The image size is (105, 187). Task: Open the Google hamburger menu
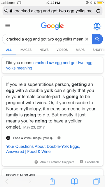(8, 25)
